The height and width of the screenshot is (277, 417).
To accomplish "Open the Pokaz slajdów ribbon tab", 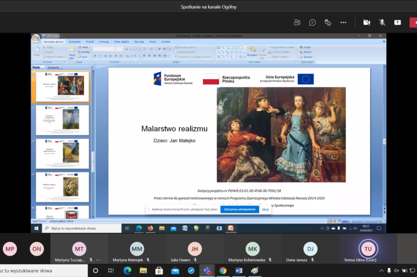I will point(122,42).
